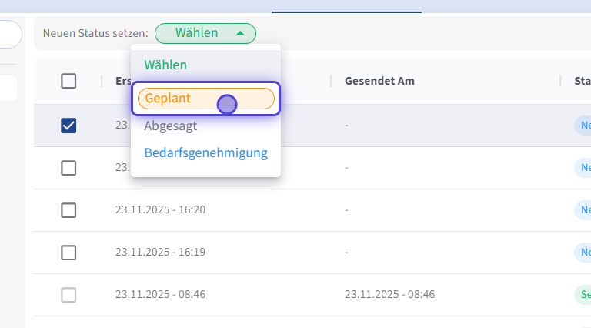Click the blue status badge in 16:20 row
This screenshot has width=591, height=328.
pos(583,209)
